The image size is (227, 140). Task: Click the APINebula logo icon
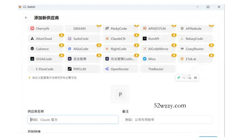pos(182,28)
